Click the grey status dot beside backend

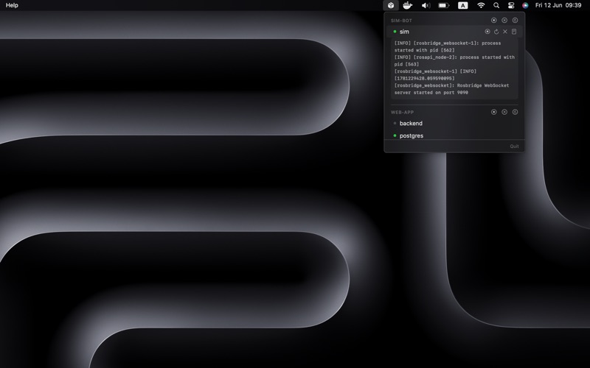395,123
